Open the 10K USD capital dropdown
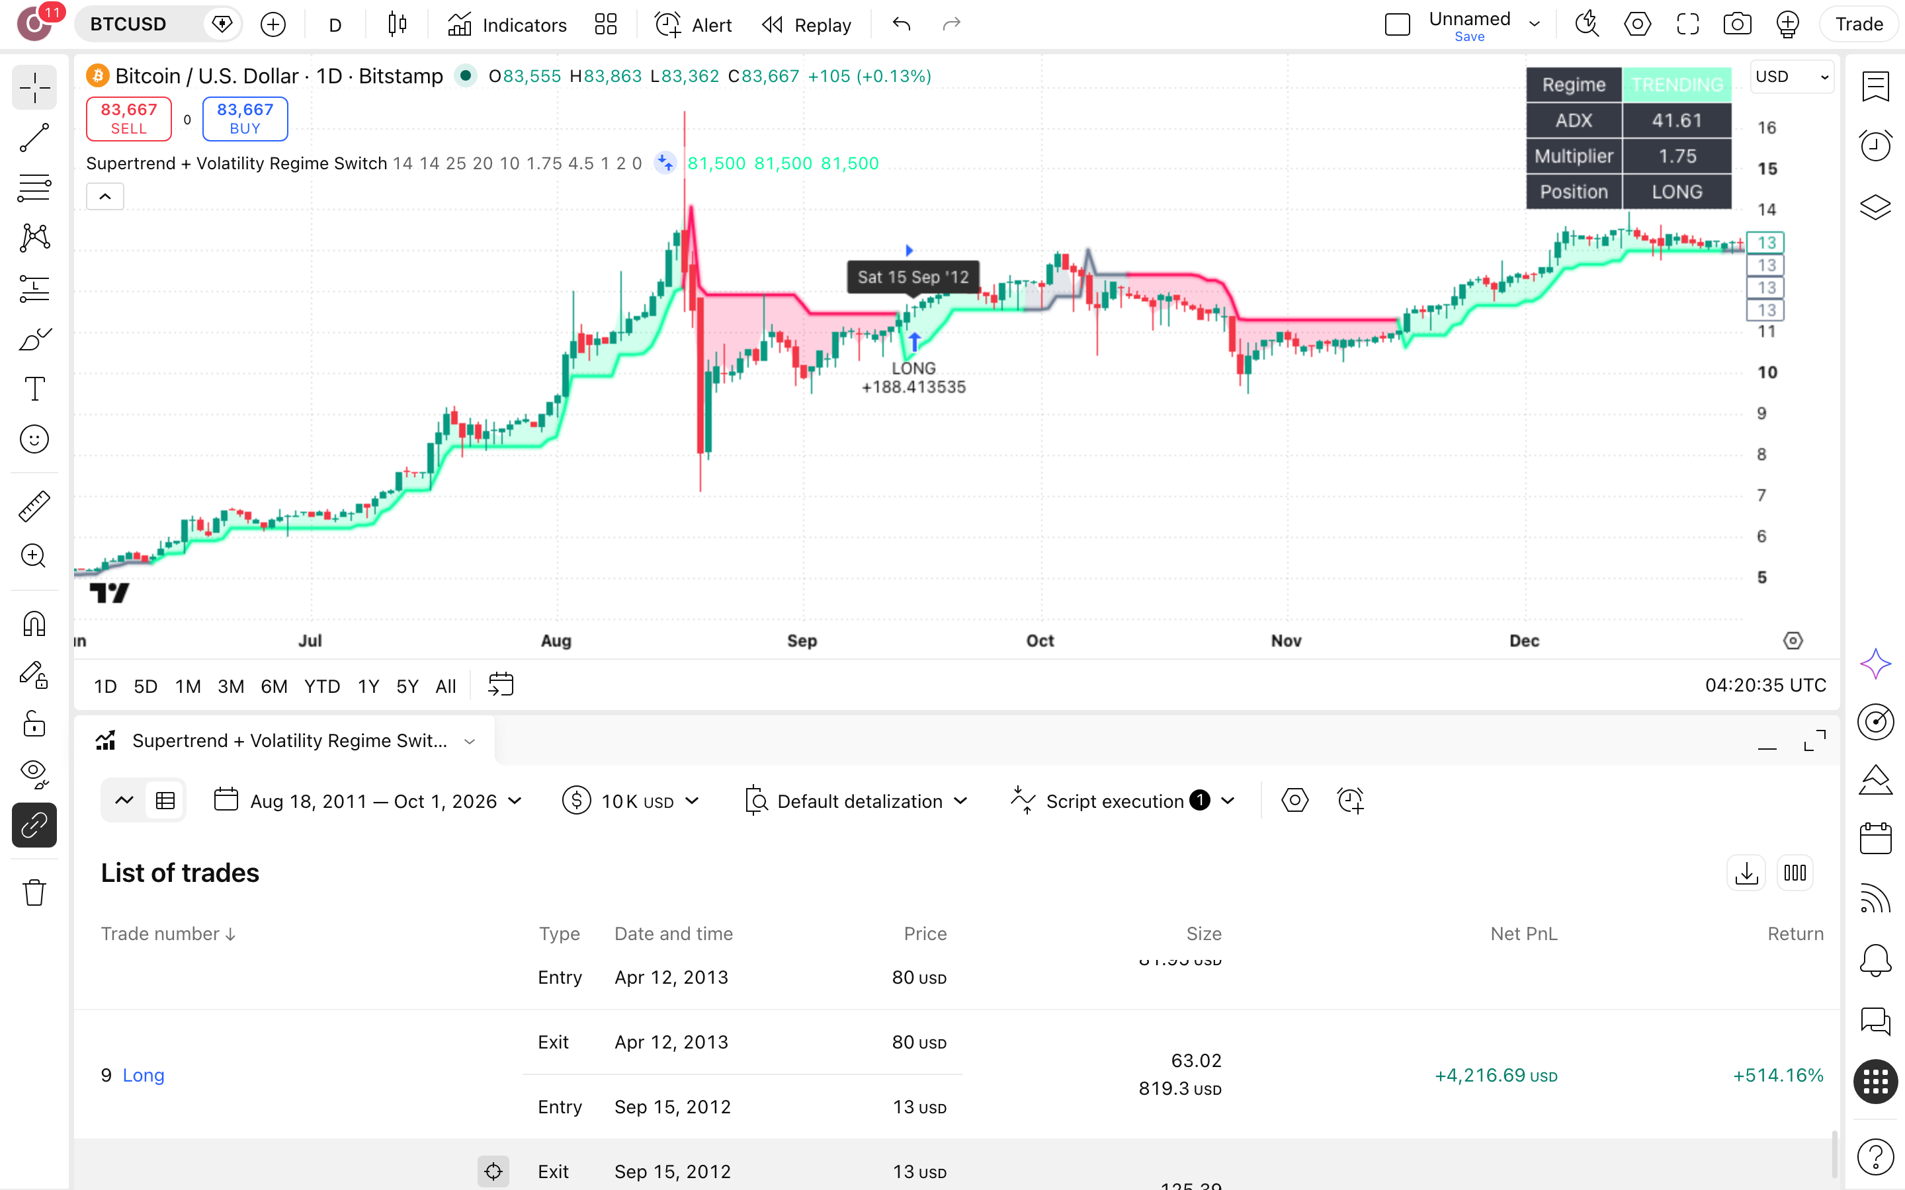Viewport: 1905px width, 1190px height. [x=630, y=801]
